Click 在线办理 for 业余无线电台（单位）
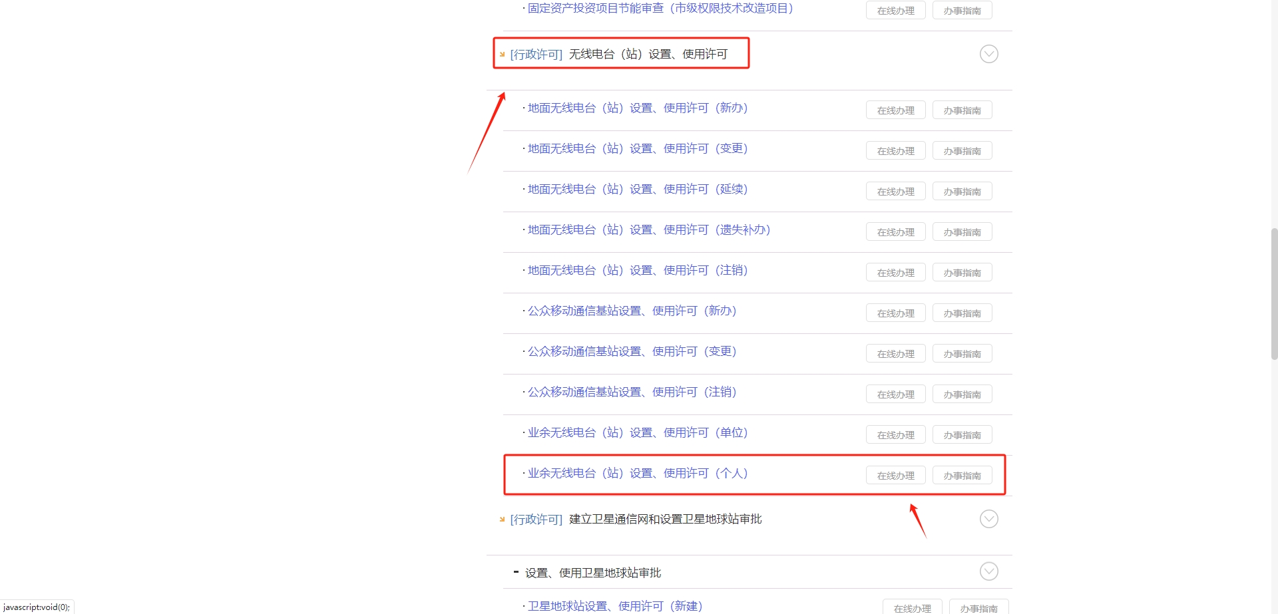This screenshot has width=1278, height=614. (895, 435)
